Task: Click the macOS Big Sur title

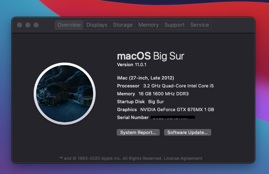Action: click(150, 56)
